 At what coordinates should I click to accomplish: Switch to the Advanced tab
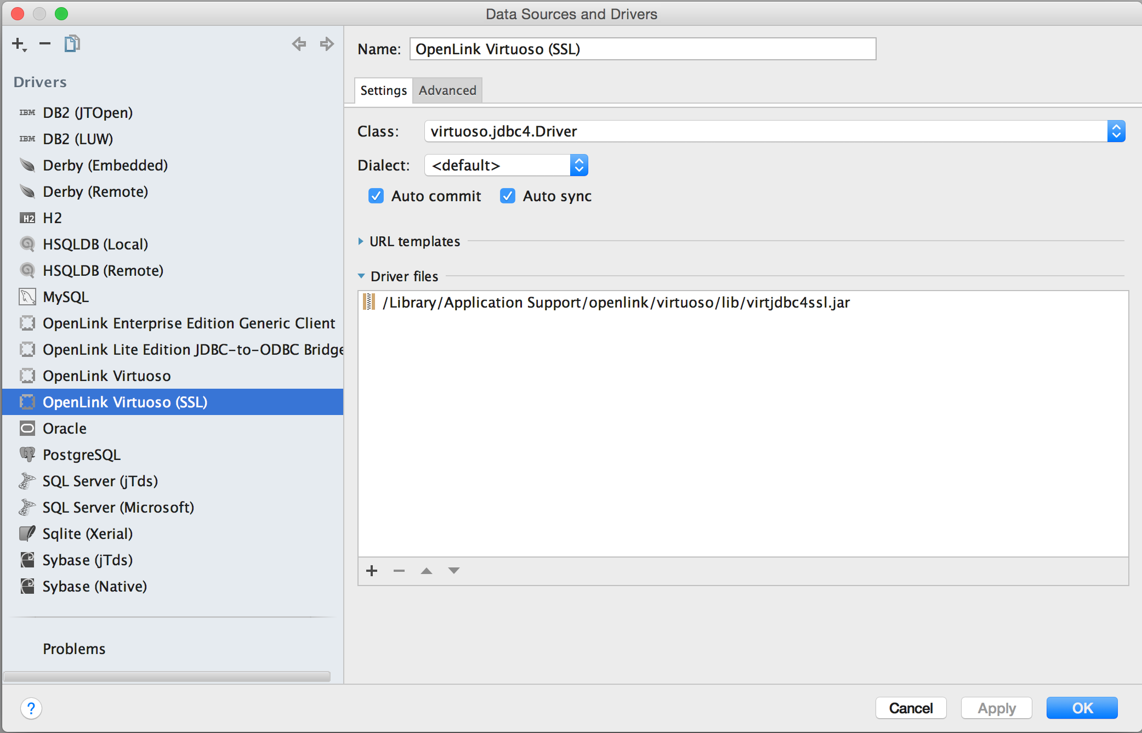click(x=447, y=90)
